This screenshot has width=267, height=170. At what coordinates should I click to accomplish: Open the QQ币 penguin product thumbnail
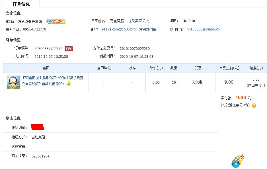click(13, 82)
